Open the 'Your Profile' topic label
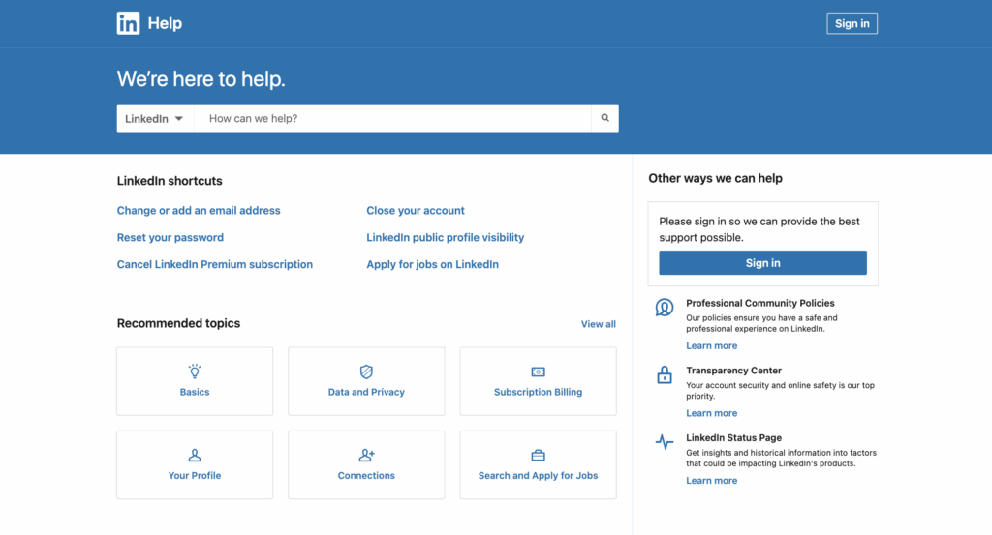Screen dimensions: 992x535 pyautogui.click(x=194, y=475)
